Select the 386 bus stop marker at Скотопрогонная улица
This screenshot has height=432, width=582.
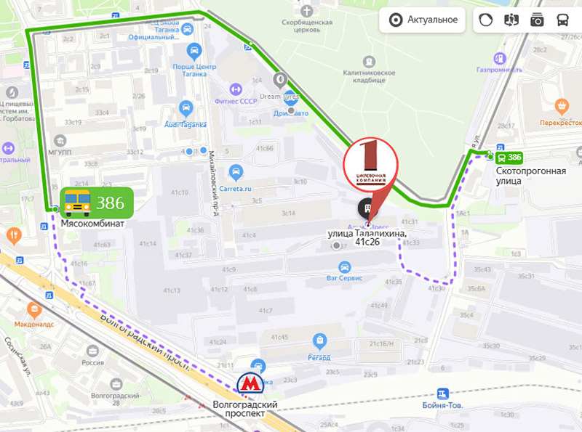pyautogui.click(x=509, y=158)
